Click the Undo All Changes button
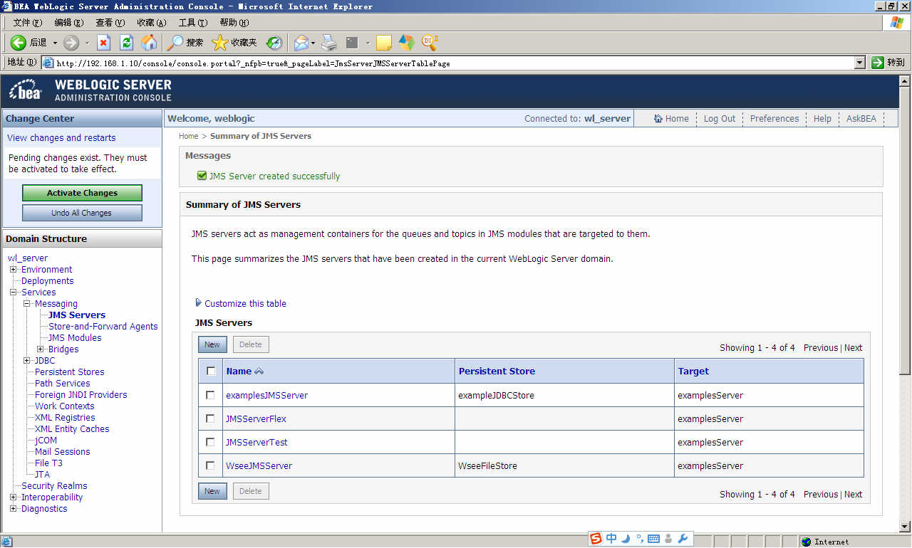This screenshot has width=912, height=548. [x=82, y=213]
